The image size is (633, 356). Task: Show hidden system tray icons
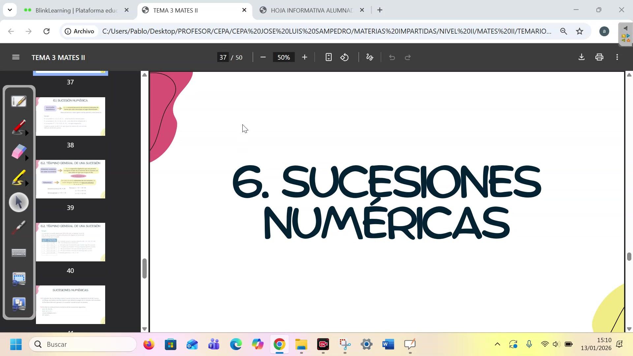coord(497,344)
